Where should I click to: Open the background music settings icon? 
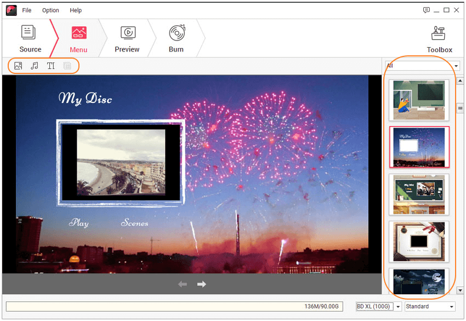coord(35,66)
